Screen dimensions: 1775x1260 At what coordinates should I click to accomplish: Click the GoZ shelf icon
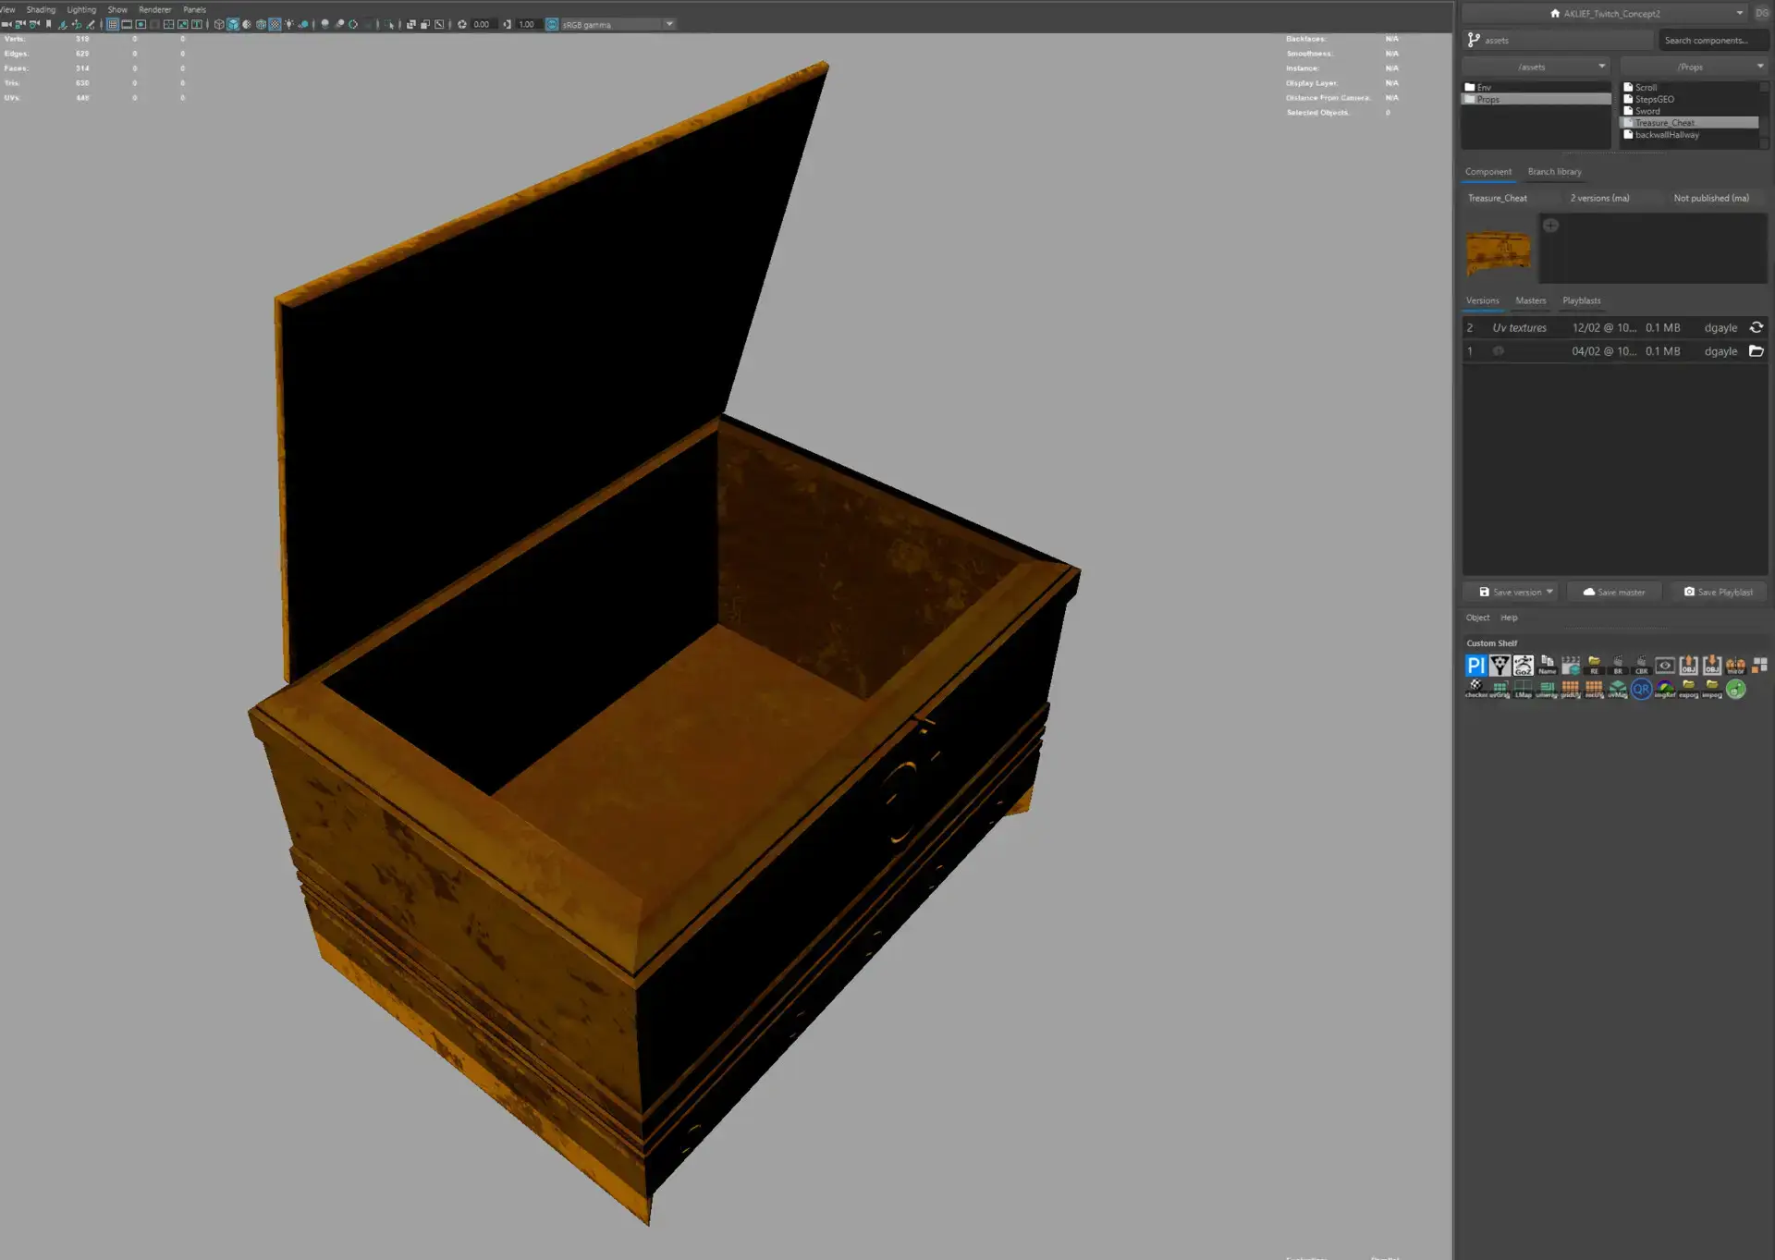[1523, 666]
